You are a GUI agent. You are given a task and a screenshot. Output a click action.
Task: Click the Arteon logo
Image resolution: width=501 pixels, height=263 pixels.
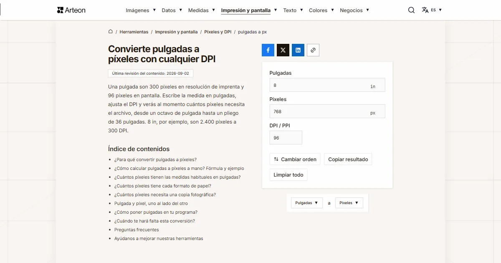71,10
